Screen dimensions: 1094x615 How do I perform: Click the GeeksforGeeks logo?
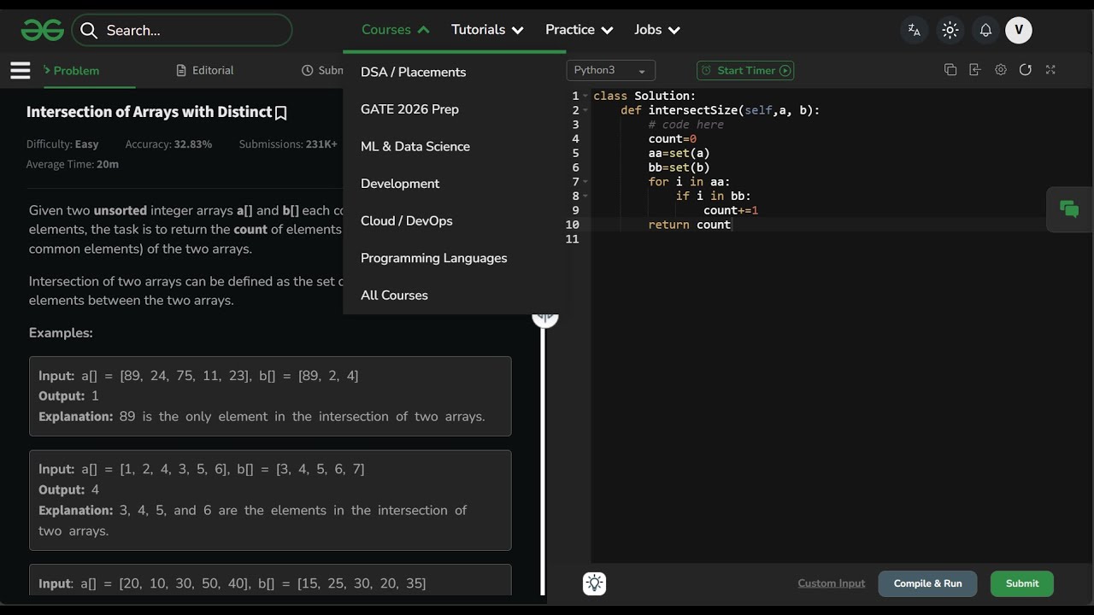42,31
